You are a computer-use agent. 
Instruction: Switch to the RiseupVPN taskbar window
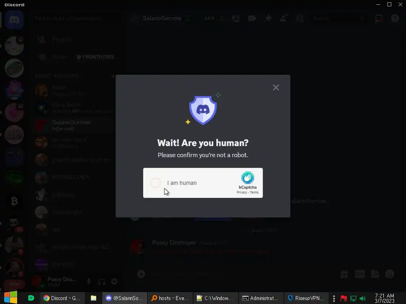pos(306,298)
